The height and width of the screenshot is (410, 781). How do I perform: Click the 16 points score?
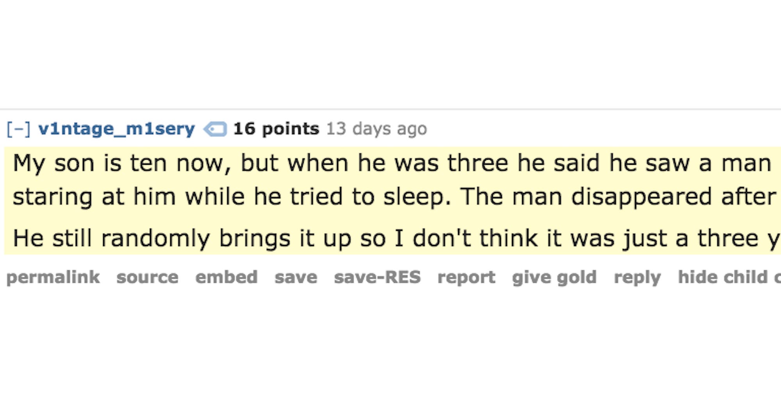pyautogui.click(x=276, y=129)
